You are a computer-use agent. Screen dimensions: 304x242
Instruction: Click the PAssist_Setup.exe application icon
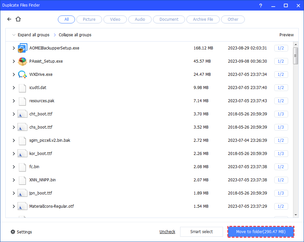coord(22,61)
